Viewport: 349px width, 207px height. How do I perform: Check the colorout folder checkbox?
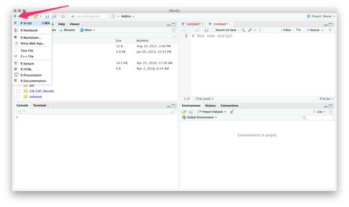tap(18, 97)
